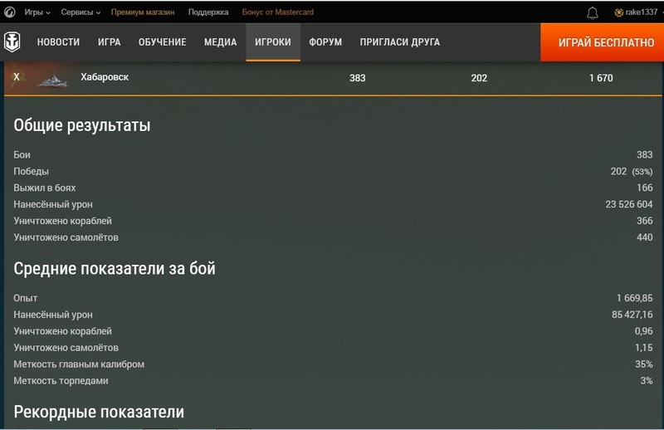
Task: Navigate to the Форум section
Action: 325,42
